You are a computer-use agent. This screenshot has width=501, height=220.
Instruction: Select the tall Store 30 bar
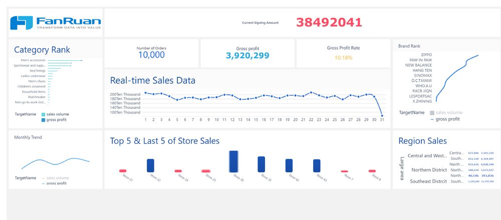[233, 161]
